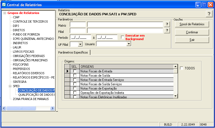Open the UF Filial dropdown
The height and width of the screenshot is (128, 215).
[x=80, y=44]
